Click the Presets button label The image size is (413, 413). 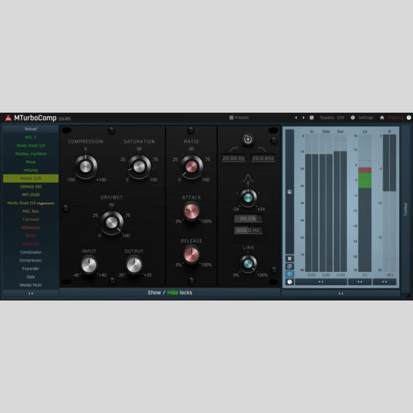242,117
